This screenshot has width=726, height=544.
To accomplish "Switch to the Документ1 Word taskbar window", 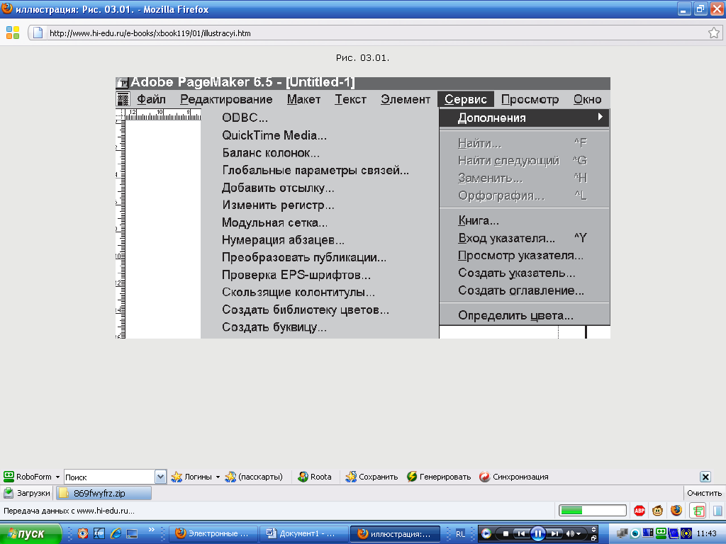I will click(303, 534).
